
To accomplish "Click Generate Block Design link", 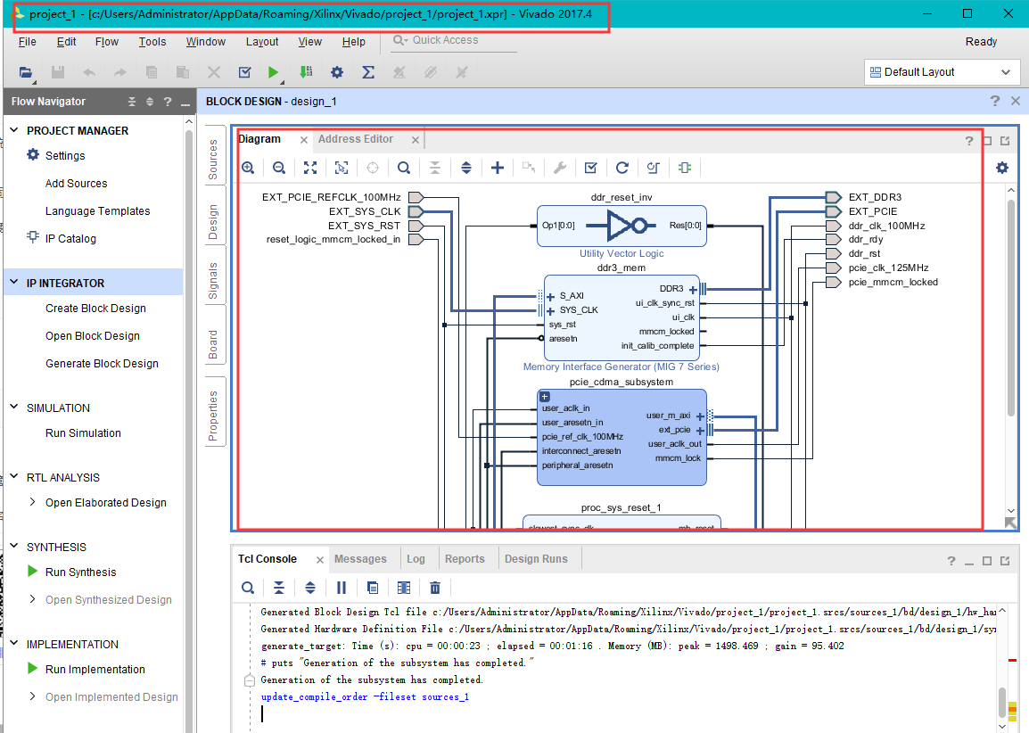I will pyautogui.click(x=102, y=364).
